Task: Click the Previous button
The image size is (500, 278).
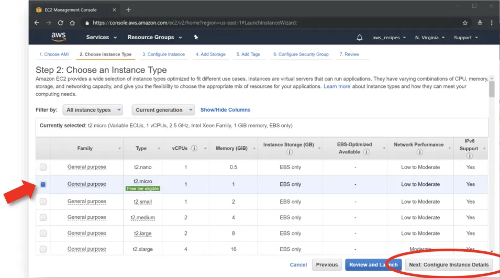Action: [327, 264]
